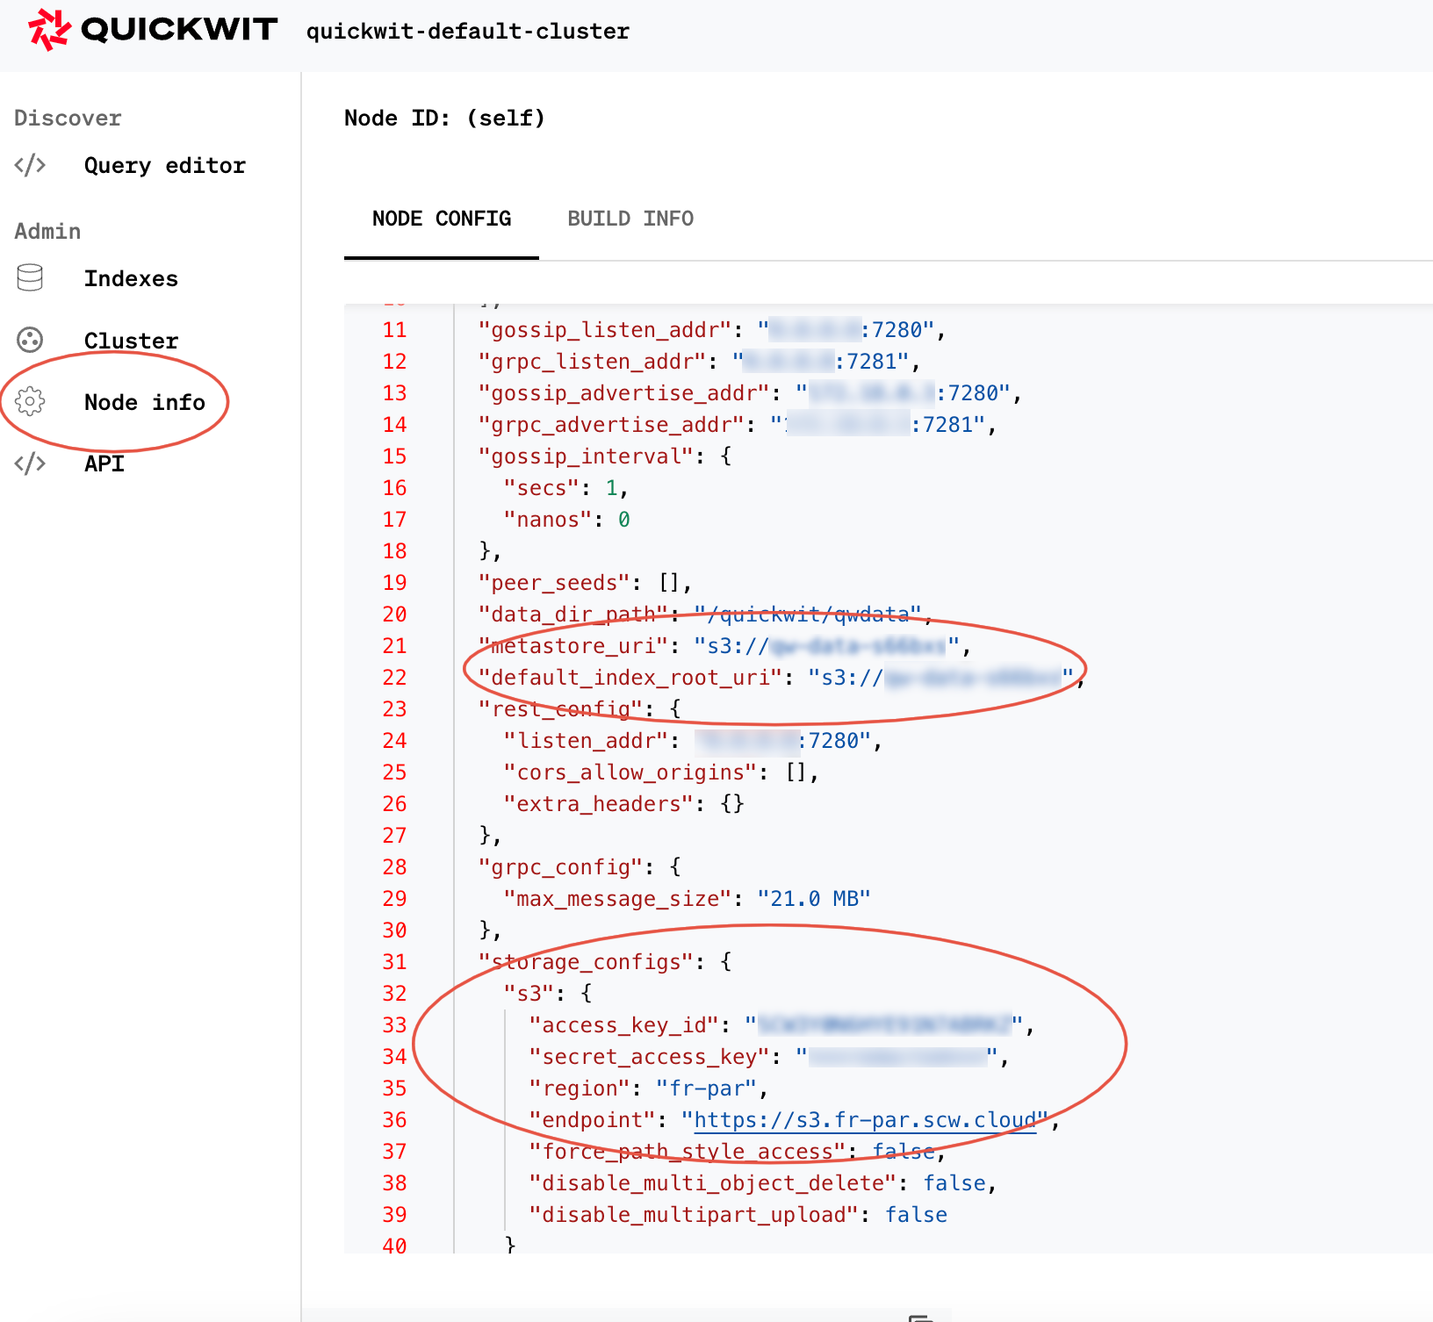Click the "nanos" key on line 17
The height and width of the screenshot is (1322, 1433).
pos(548,520)
